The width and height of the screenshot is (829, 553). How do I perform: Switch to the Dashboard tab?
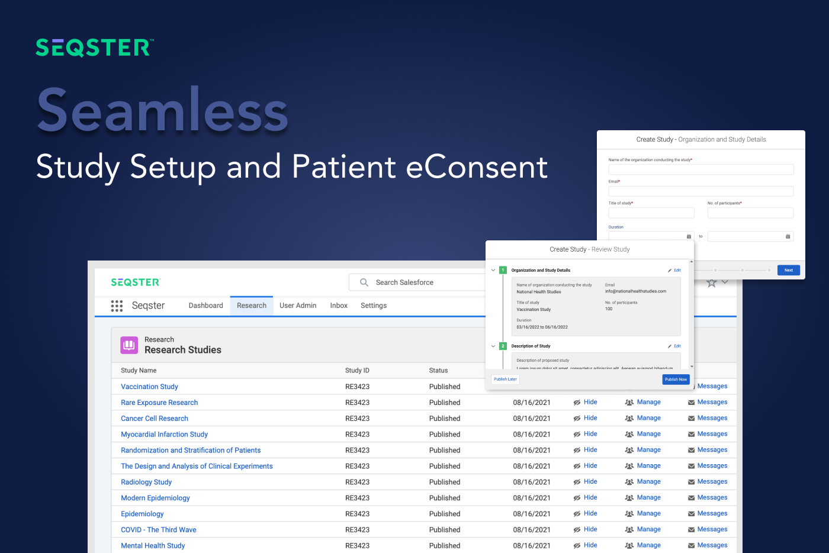(x=205, y=306)
